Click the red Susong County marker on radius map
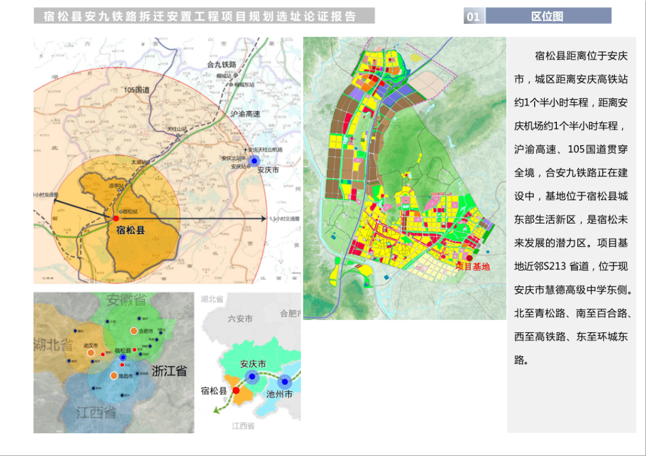This screenshot has height=456, width=646. click(116, 219)
